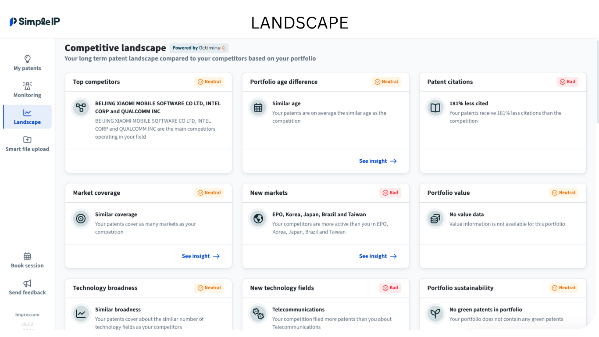Viewport: 599px width, 337px height.
Task: Click Neutral badge on Portfolio age difference
Action: 386,82
